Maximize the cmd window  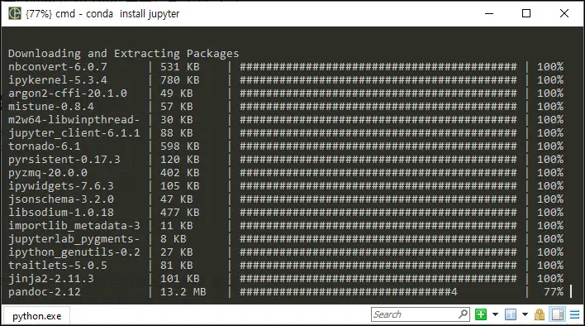click(x=526, y=13)
